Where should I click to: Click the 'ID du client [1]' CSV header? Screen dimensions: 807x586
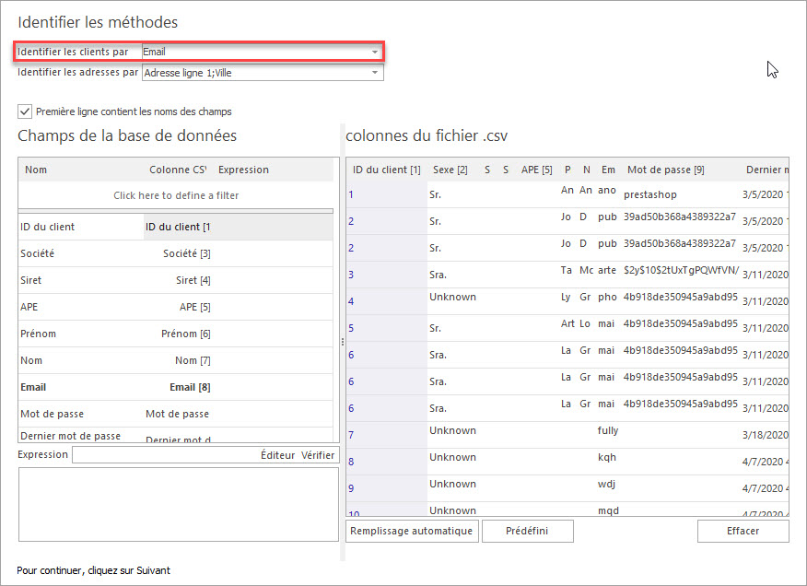pyautogui.click(x=387, y=170)
